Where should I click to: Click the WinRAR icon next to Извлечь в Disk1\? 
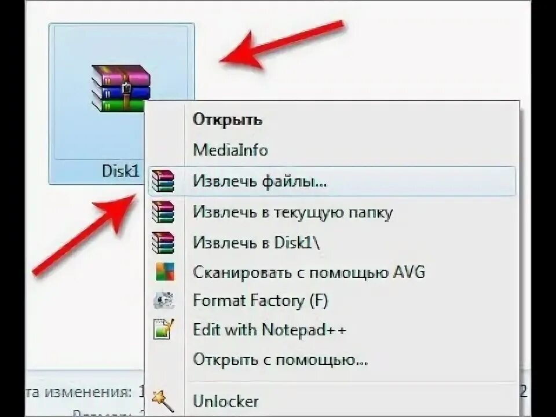(163, 243)
